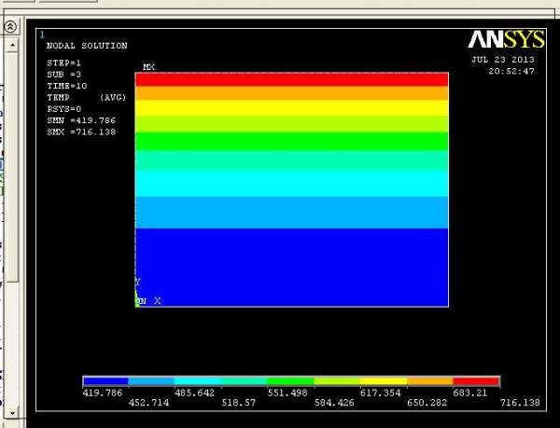Viewport: 560px width, 428px height.
Task: Click the 20:52:47 timestamp
Action: tap(511, 71)
